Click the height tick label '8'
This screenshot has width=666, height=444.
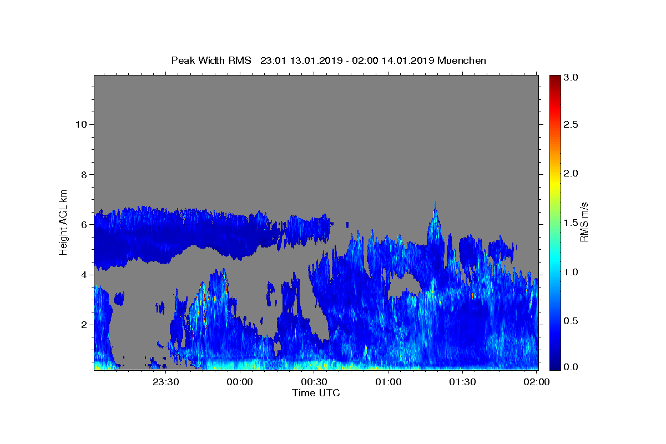pos(84,175)
